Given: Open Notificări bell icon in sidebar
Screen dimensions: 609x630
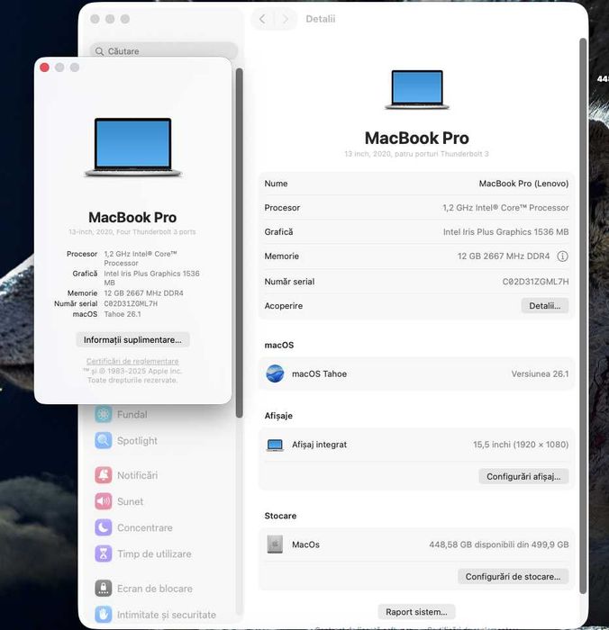Looking at the screenshot, I should click(104, 475).
